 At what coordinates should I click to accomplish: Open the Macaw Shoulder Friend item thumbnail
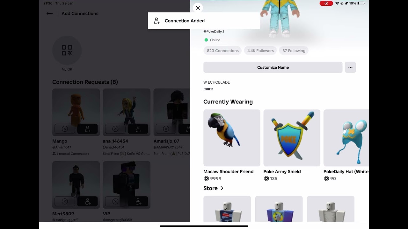(232, 138)
